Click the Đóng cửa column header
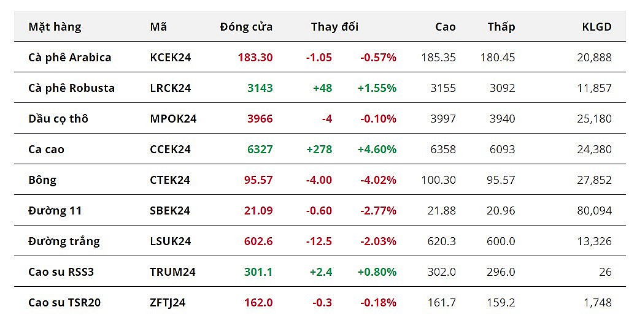 (x=246, y=27)
